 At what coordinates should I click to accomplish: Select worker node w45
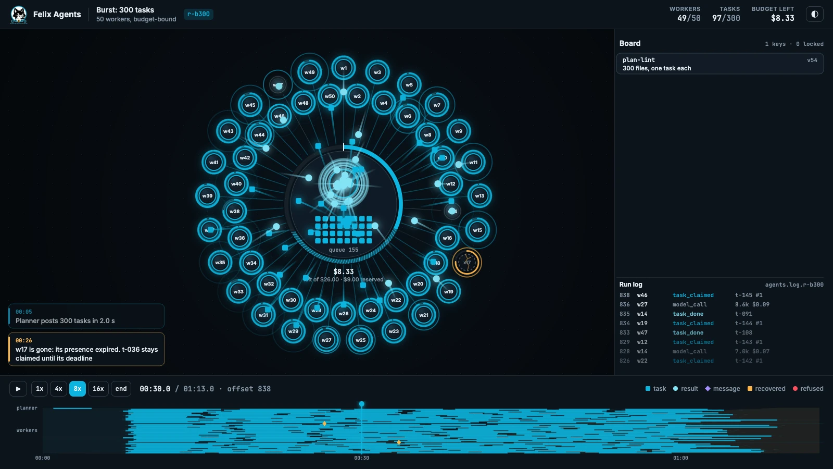(x=250, y=105)
